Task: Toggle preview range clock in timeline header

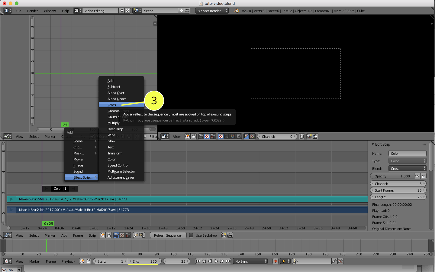Action: point(82,261)
